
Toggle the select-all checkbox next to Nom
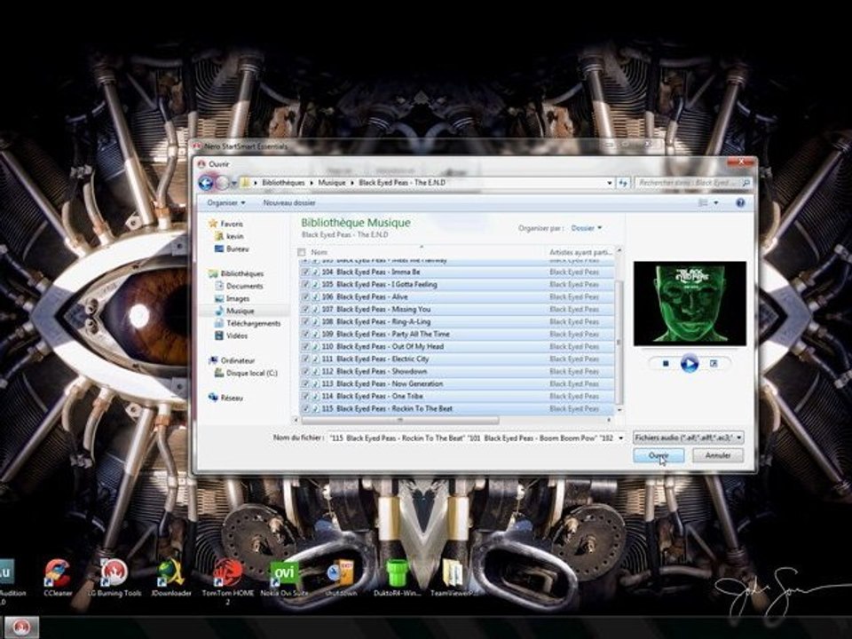tap(301, 252)
